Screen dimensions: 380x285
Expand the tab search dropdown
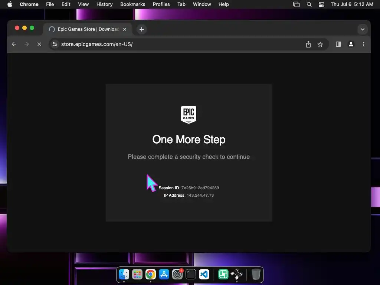click(x=362, y=29)
